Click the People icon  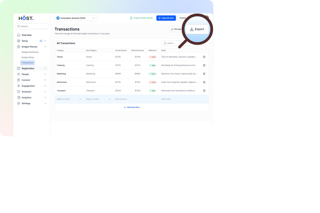18,74
